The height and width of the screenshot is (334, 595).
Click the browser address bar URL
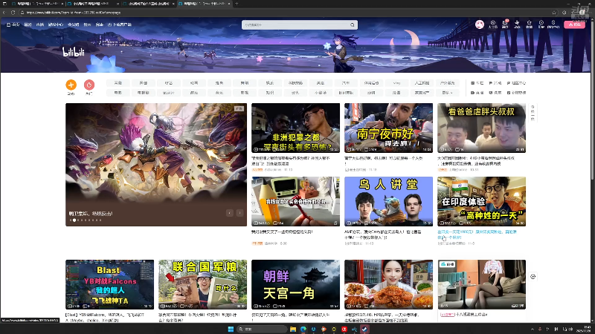coord(73,13)
